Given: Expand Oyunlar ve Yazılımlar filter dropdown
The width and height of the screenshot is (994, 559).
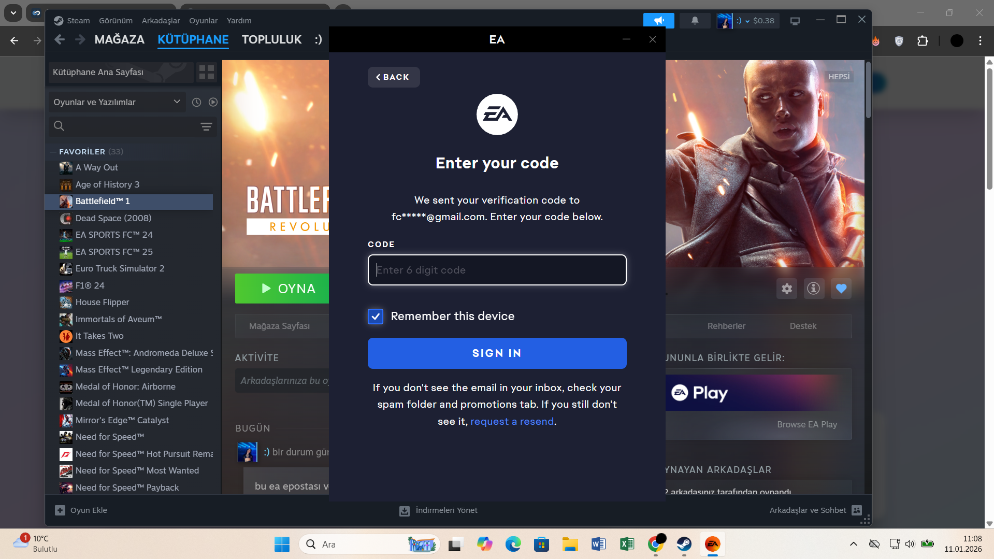Looking at the screenshot, I should [x=117, y=102].
